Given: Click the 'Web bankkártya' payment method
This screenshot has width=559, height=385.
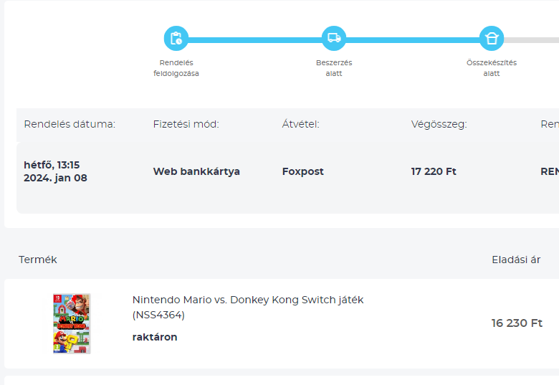Looking at the screenshot, I should click(196, 171).
